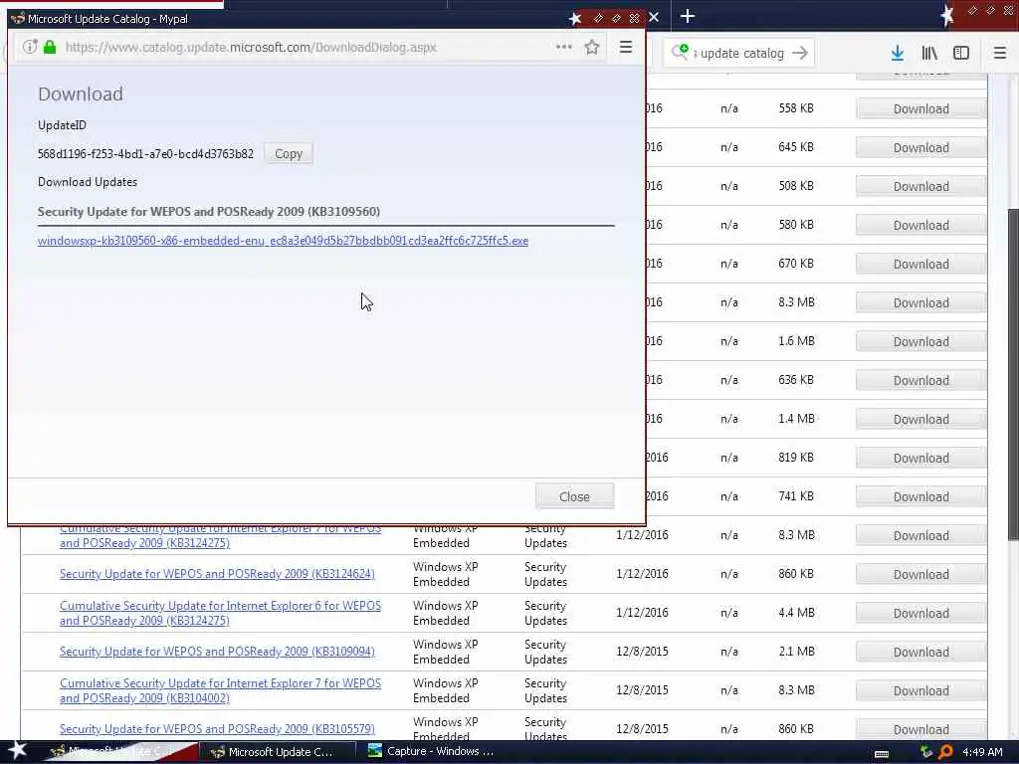Open the dialog window hamburger menu
1019x764 pixels.
[x=626, y=47]
